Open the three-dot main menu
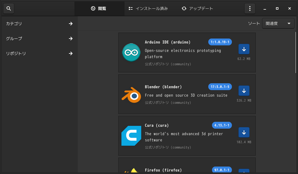Screen dimensions: 298x174 click(x=250, y=8)
